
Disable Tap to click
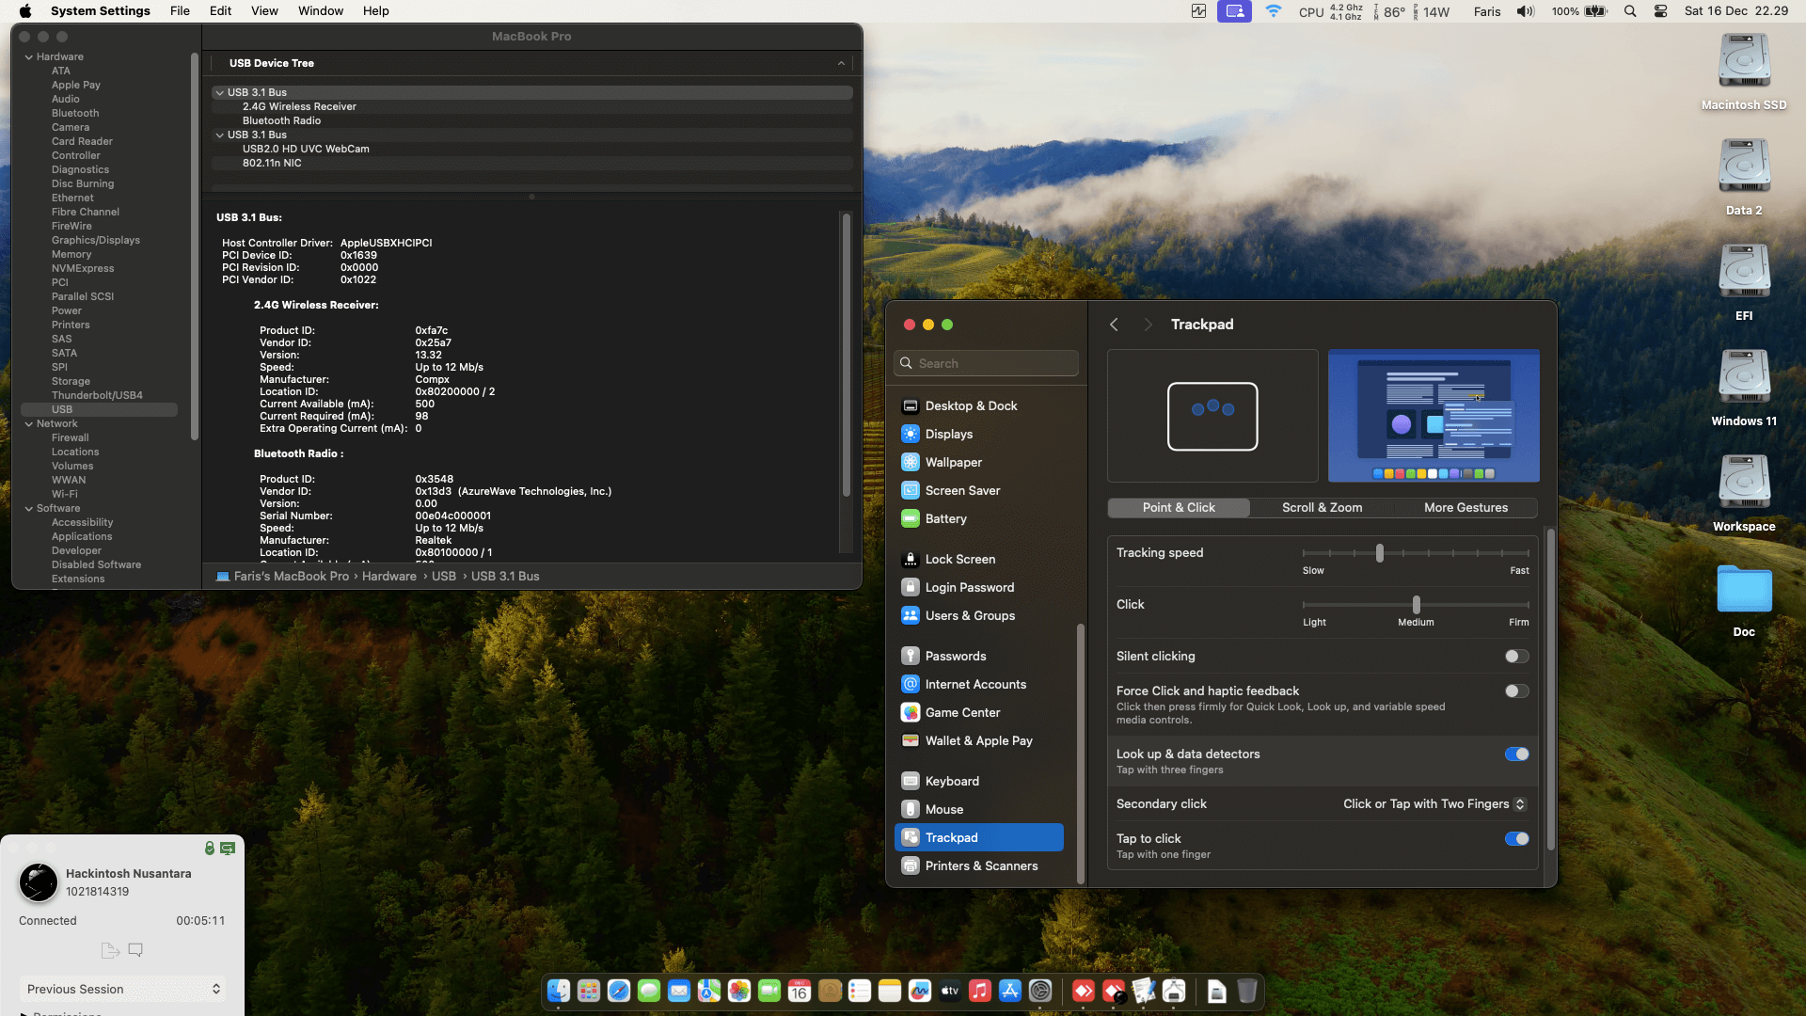(1516, 838)
